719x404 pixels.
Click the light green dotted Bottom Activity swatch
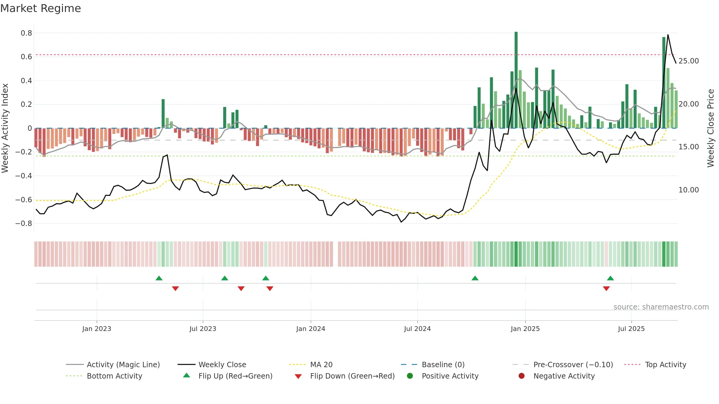[x=74, y=376]
